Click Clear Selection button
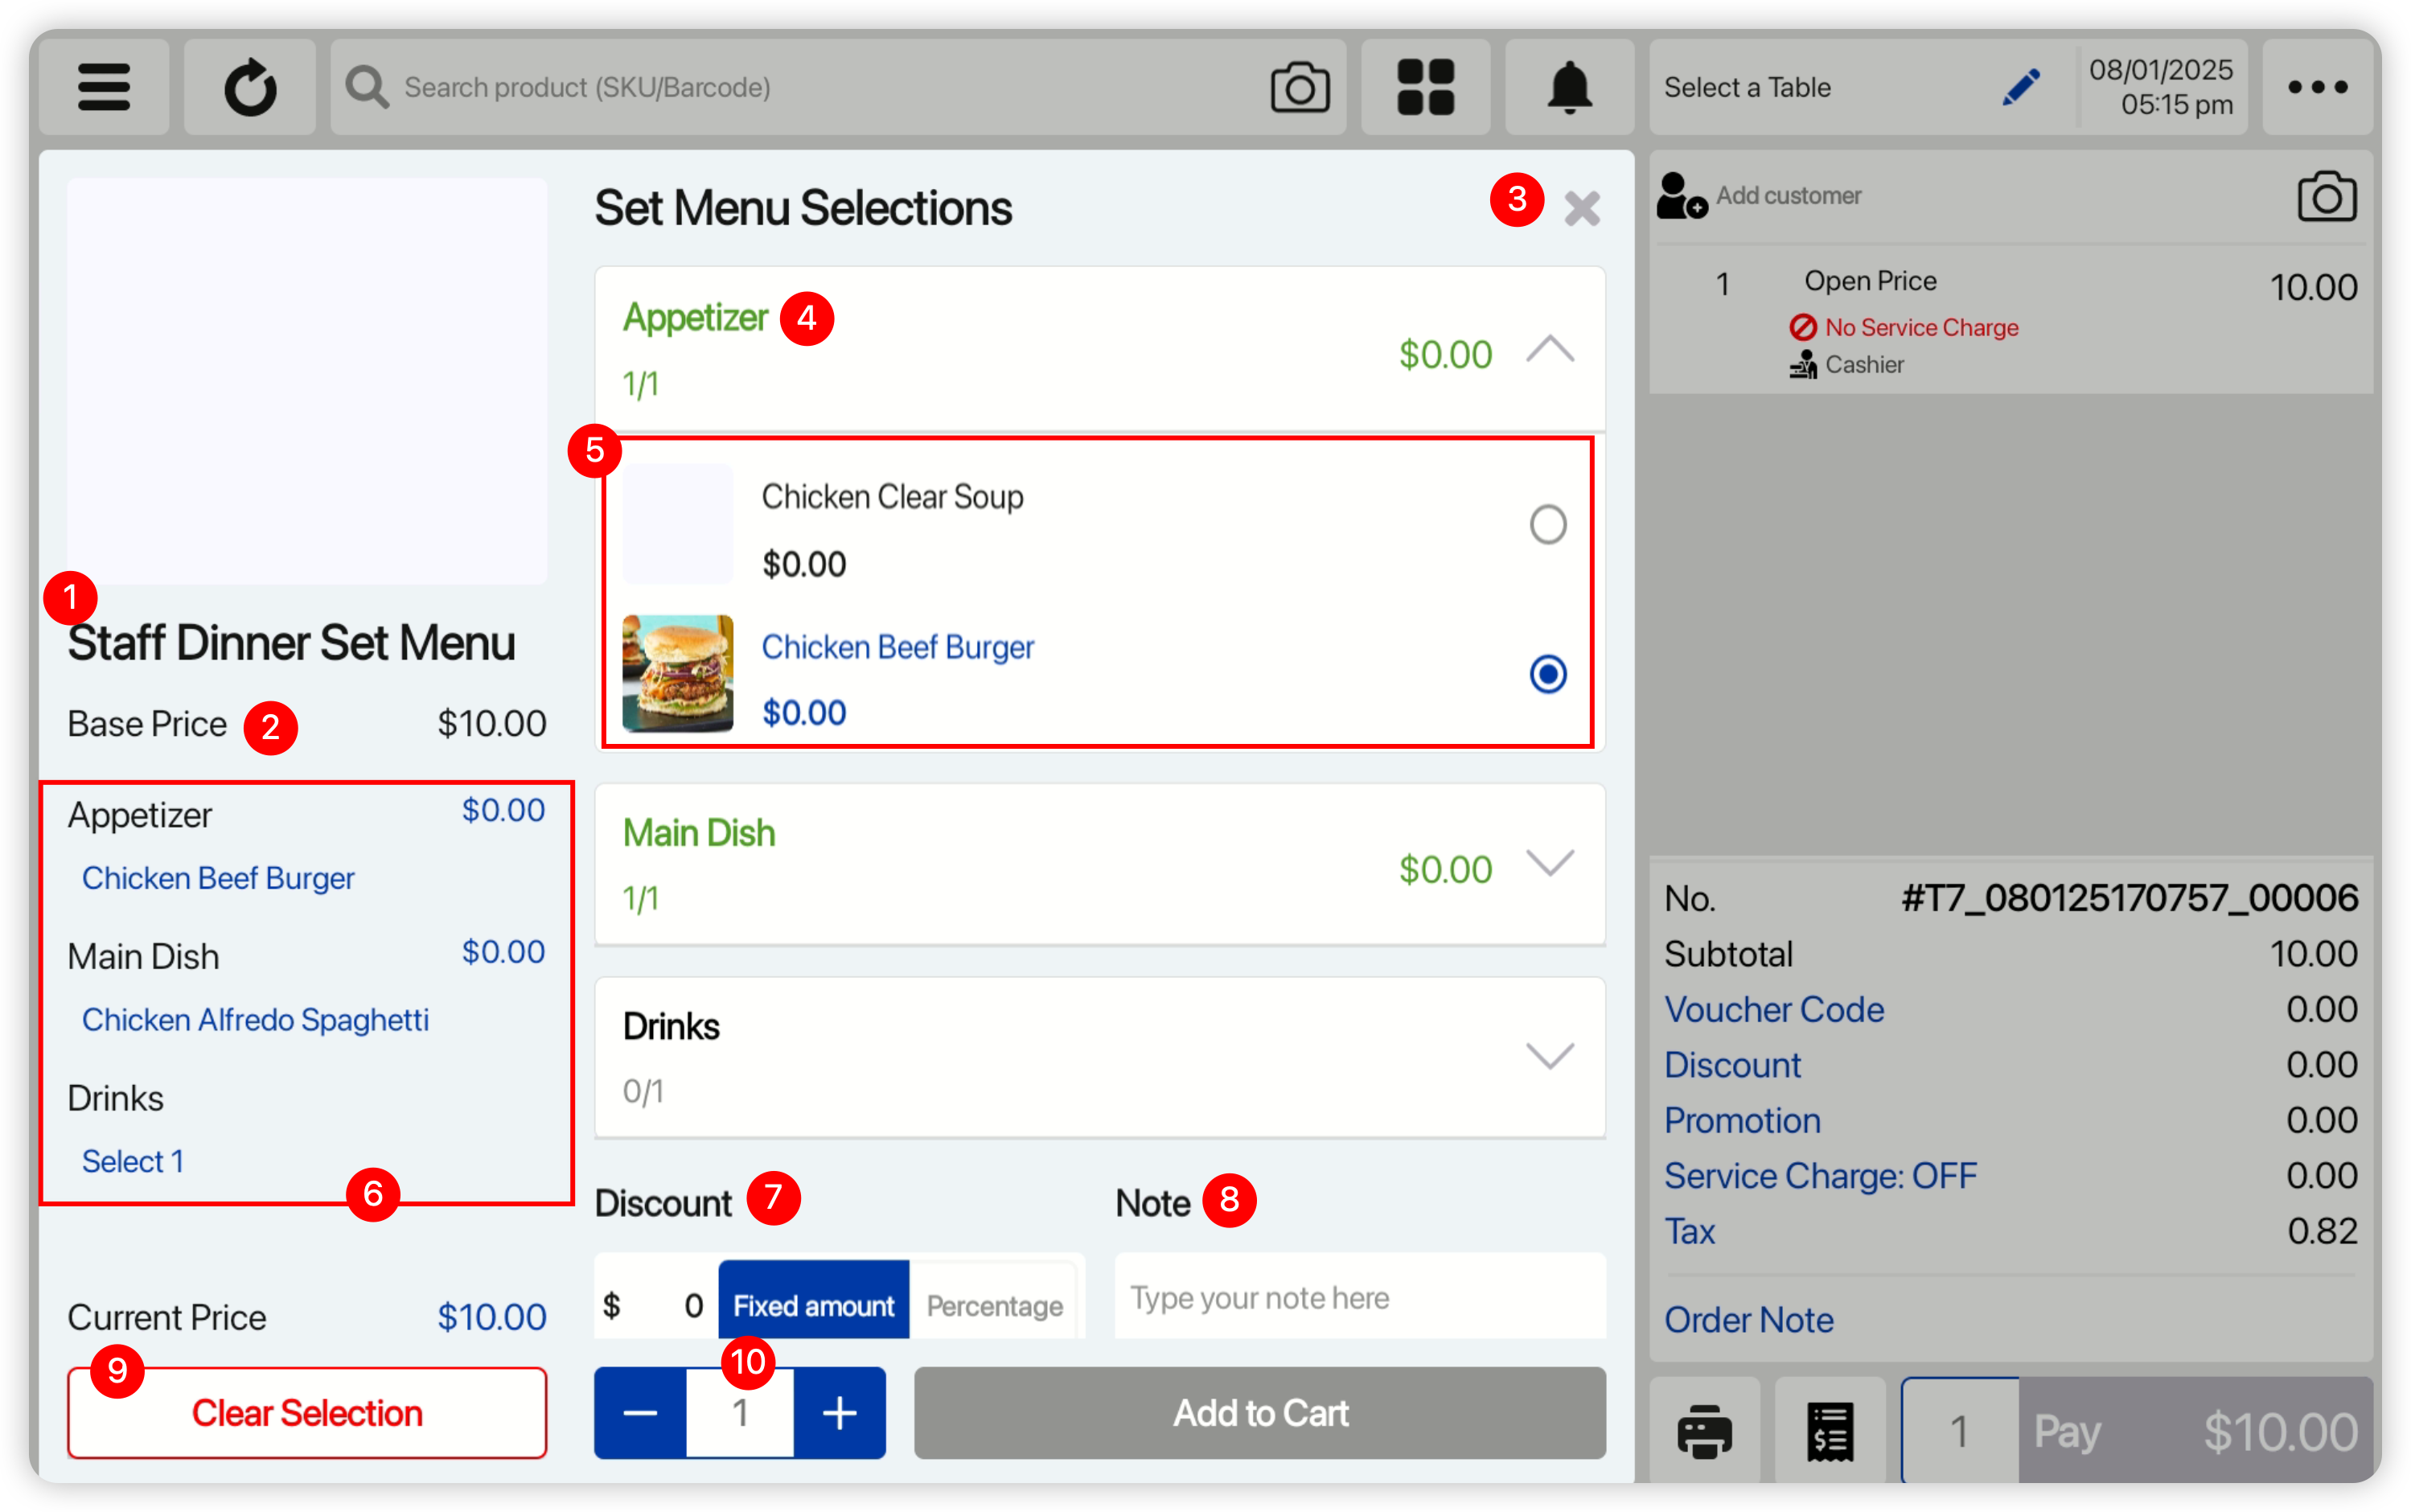The height and width of the screenshot is (1512, 2411). click(x=307, y=1413)
